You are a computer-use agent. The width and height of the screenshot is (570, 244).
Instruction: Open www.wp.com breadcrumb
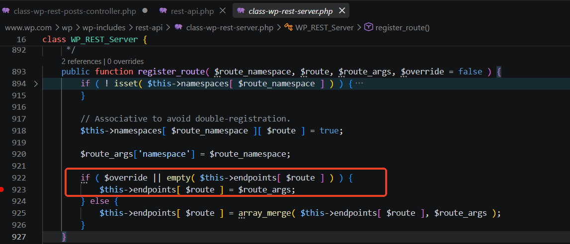(28, 28)
